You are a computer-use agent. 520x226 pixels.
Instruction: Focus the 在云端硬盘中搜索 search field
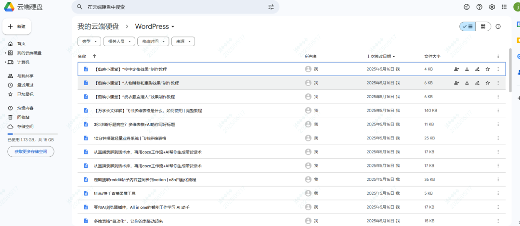pyautogui.click(x=175, y=7)
